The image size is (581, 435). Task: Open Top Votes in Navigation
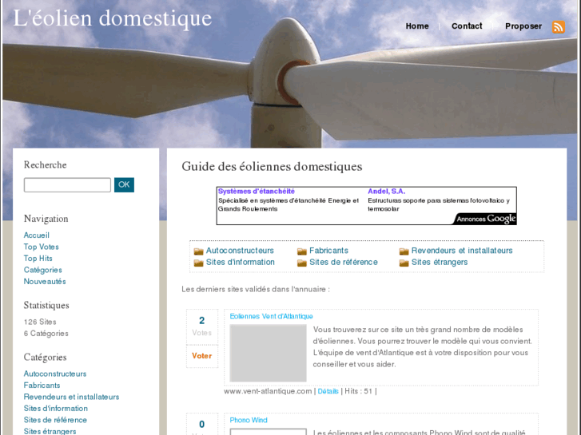click(41, 247)
